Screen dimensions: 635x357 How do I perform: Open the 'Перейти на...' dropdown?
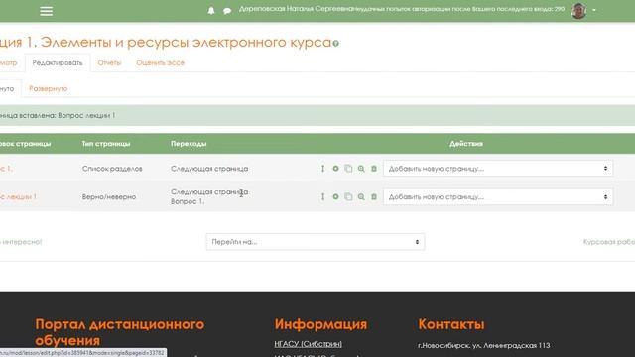point(316,242)
